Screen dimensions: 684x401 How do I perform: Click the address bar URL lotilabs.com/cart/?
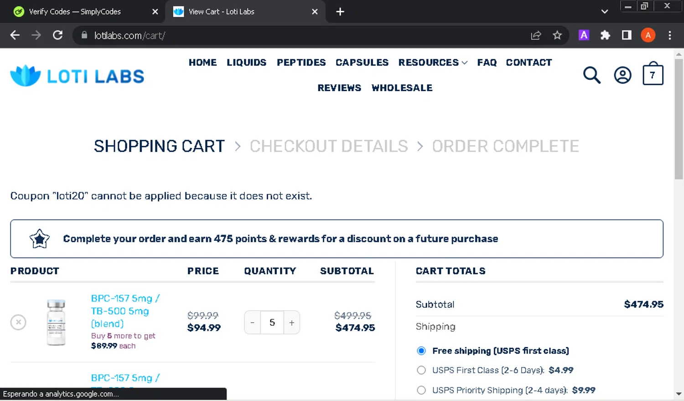[x=130, y=36]
